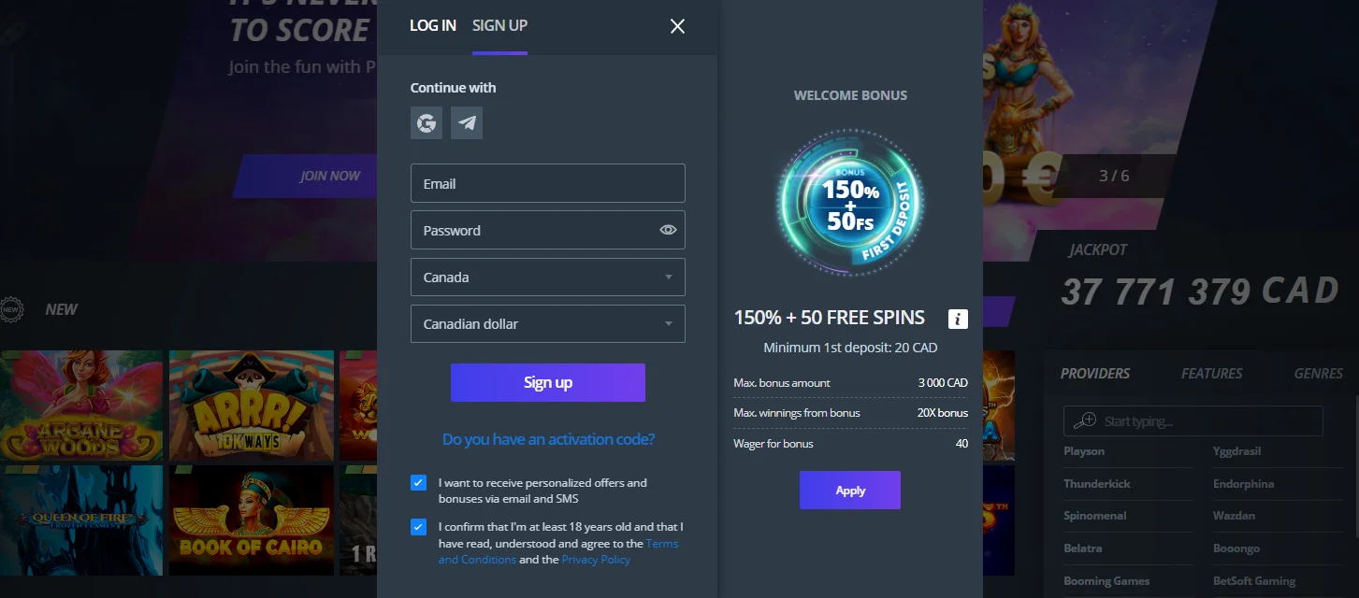Click the search magnifier in providers box
The image size is (1359, 598).
pyautogui.click(x=1085, y=421)
